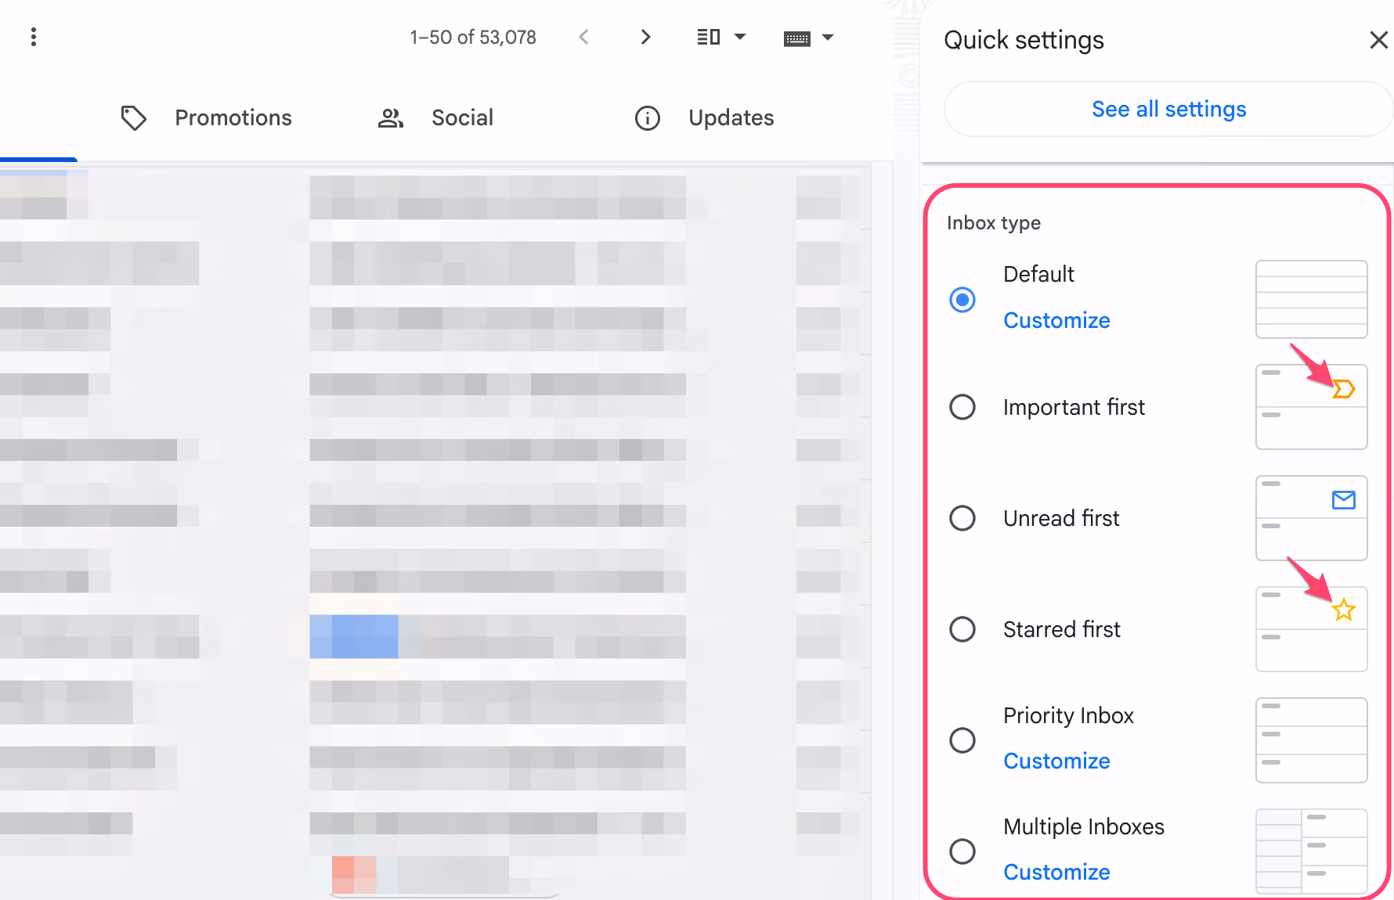The image size is (1394, 900).
Task: Open the input tools dropdown arrow
Action: coord(828,37)
